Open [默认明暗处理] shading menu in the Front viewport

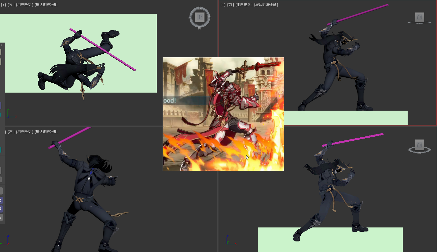pos(266,5)
